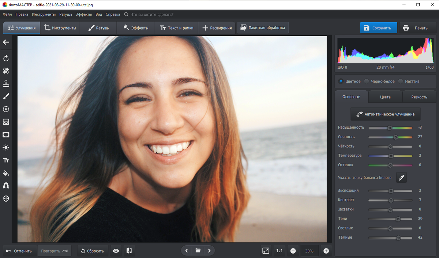Switch to the Цвета tab
Screen dimensions: 439x258
tap(385, 97)
